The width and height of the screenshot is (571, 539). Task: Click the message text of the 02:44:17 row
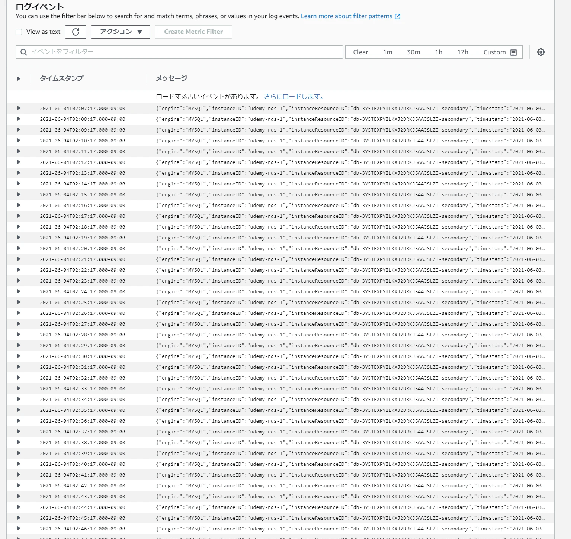point(350,507)
